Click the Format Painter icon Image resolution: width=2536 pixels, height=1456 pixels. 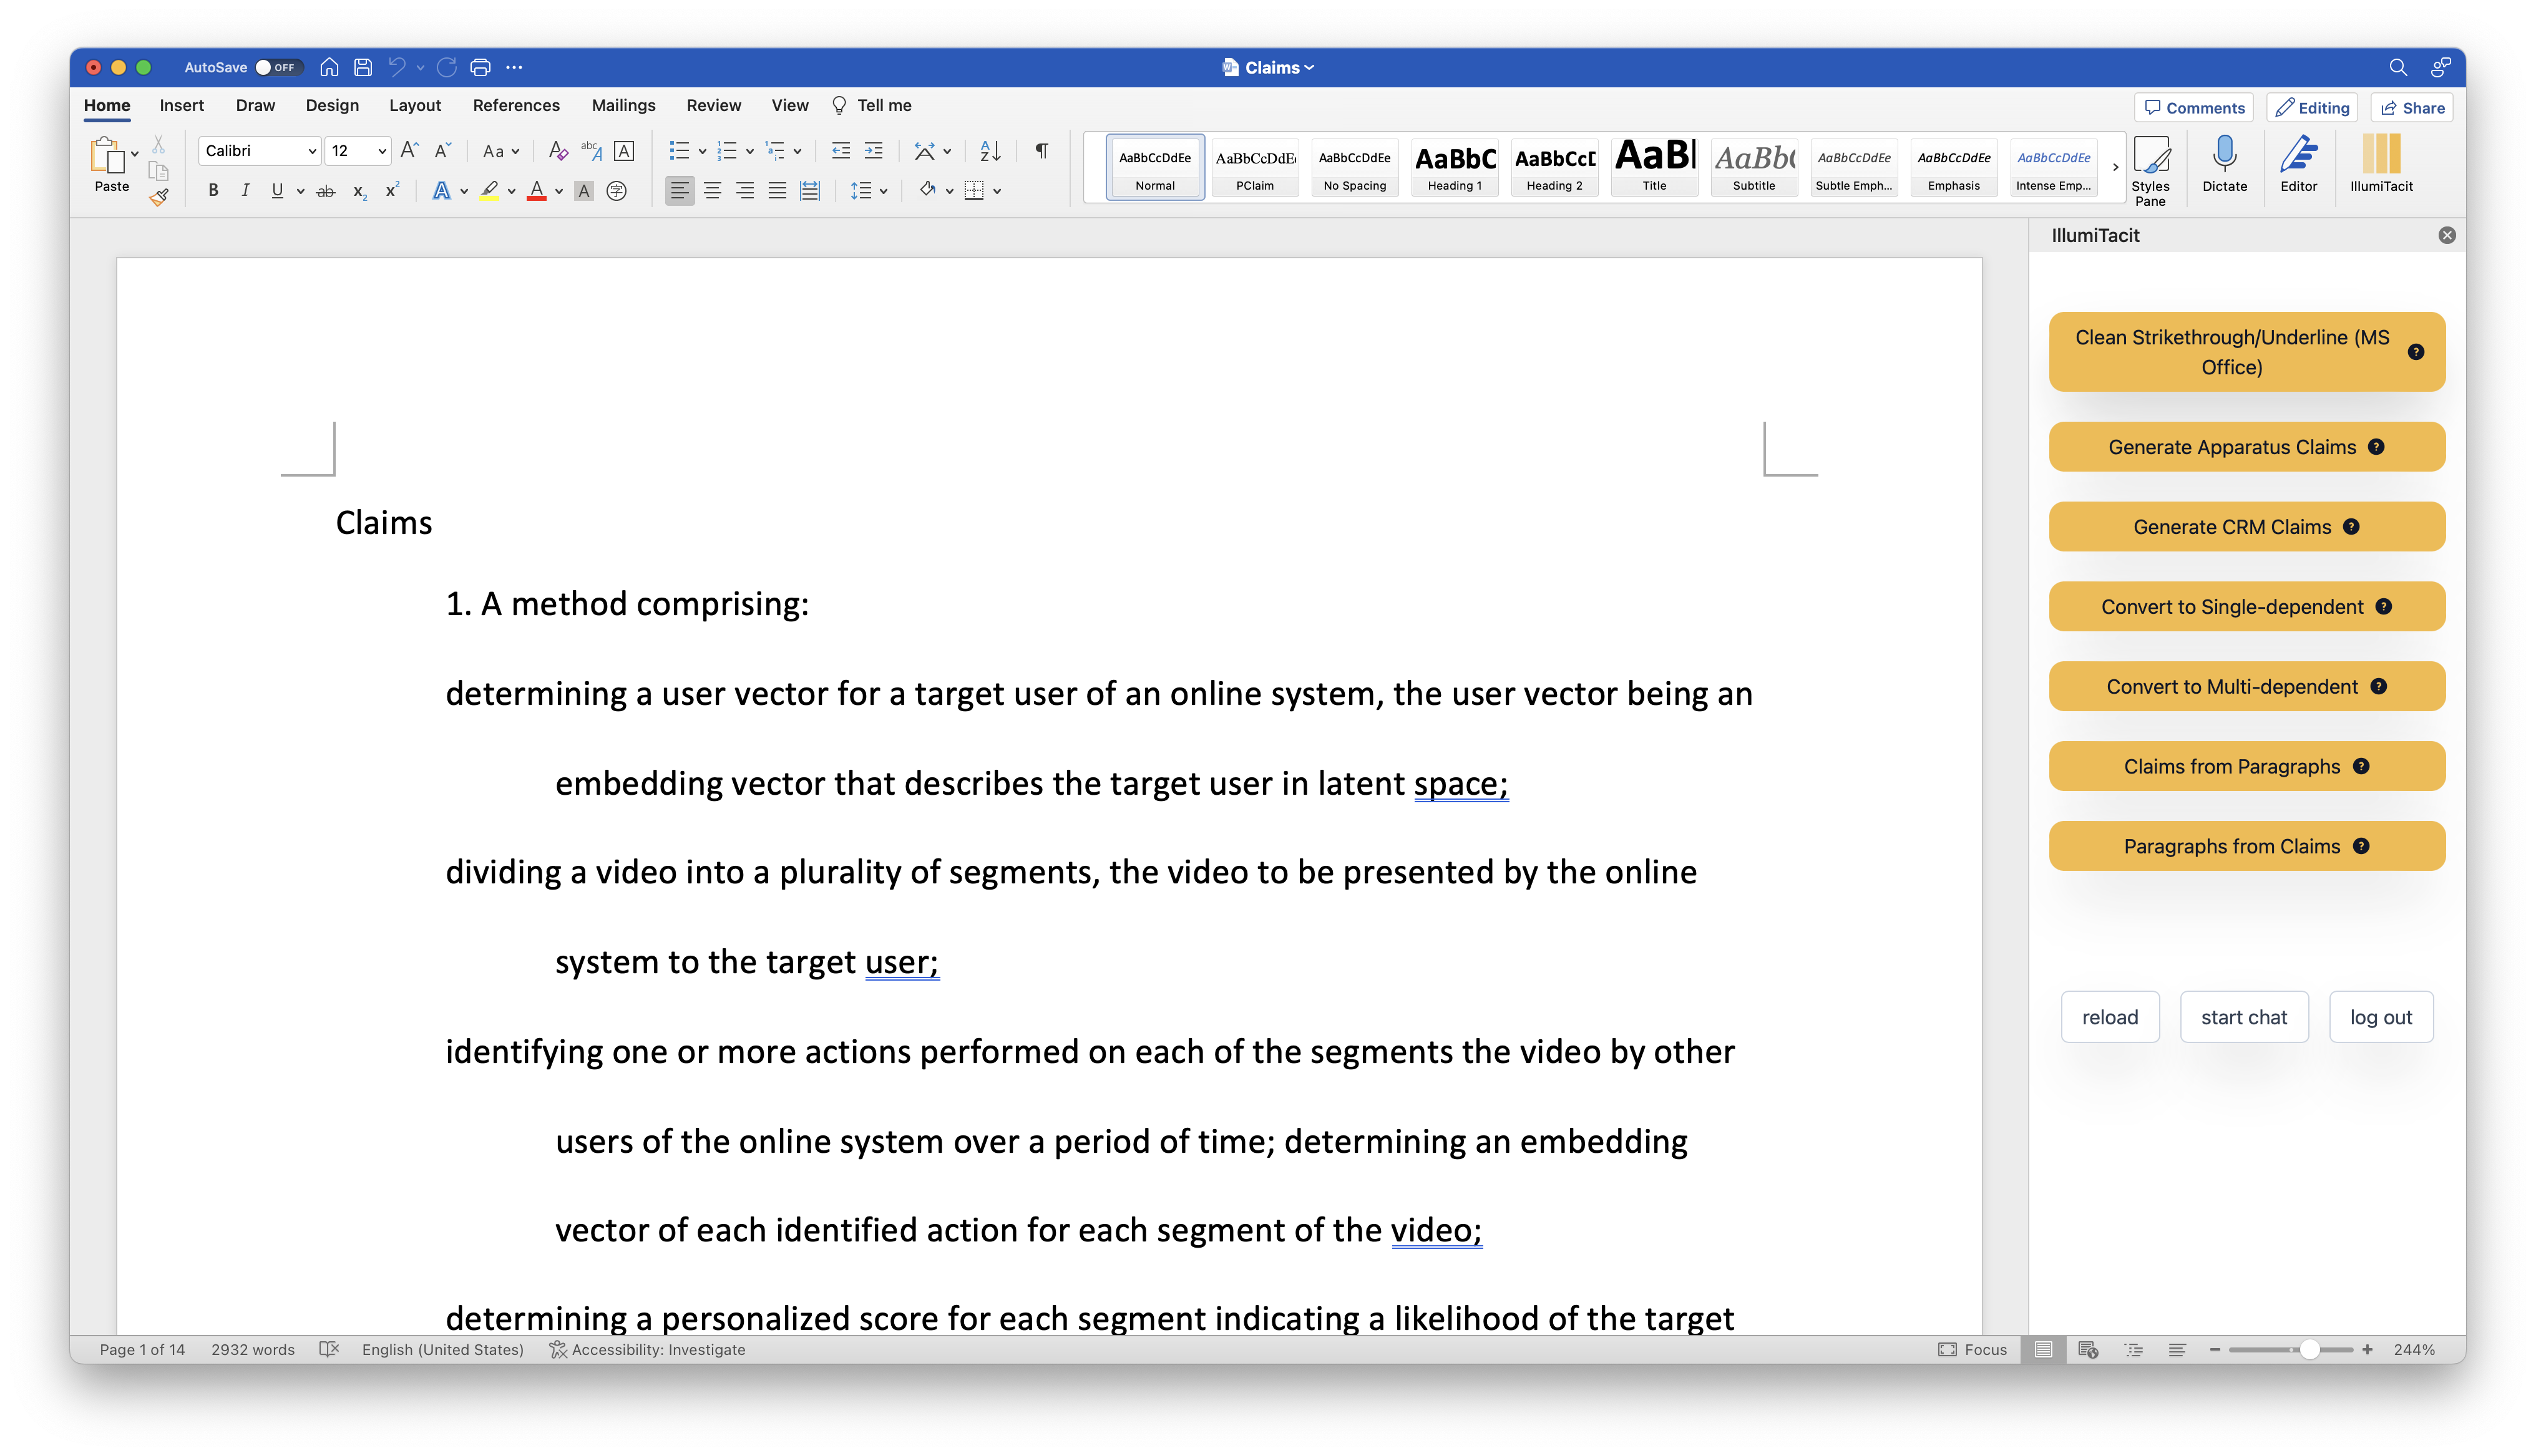[159, 197]
